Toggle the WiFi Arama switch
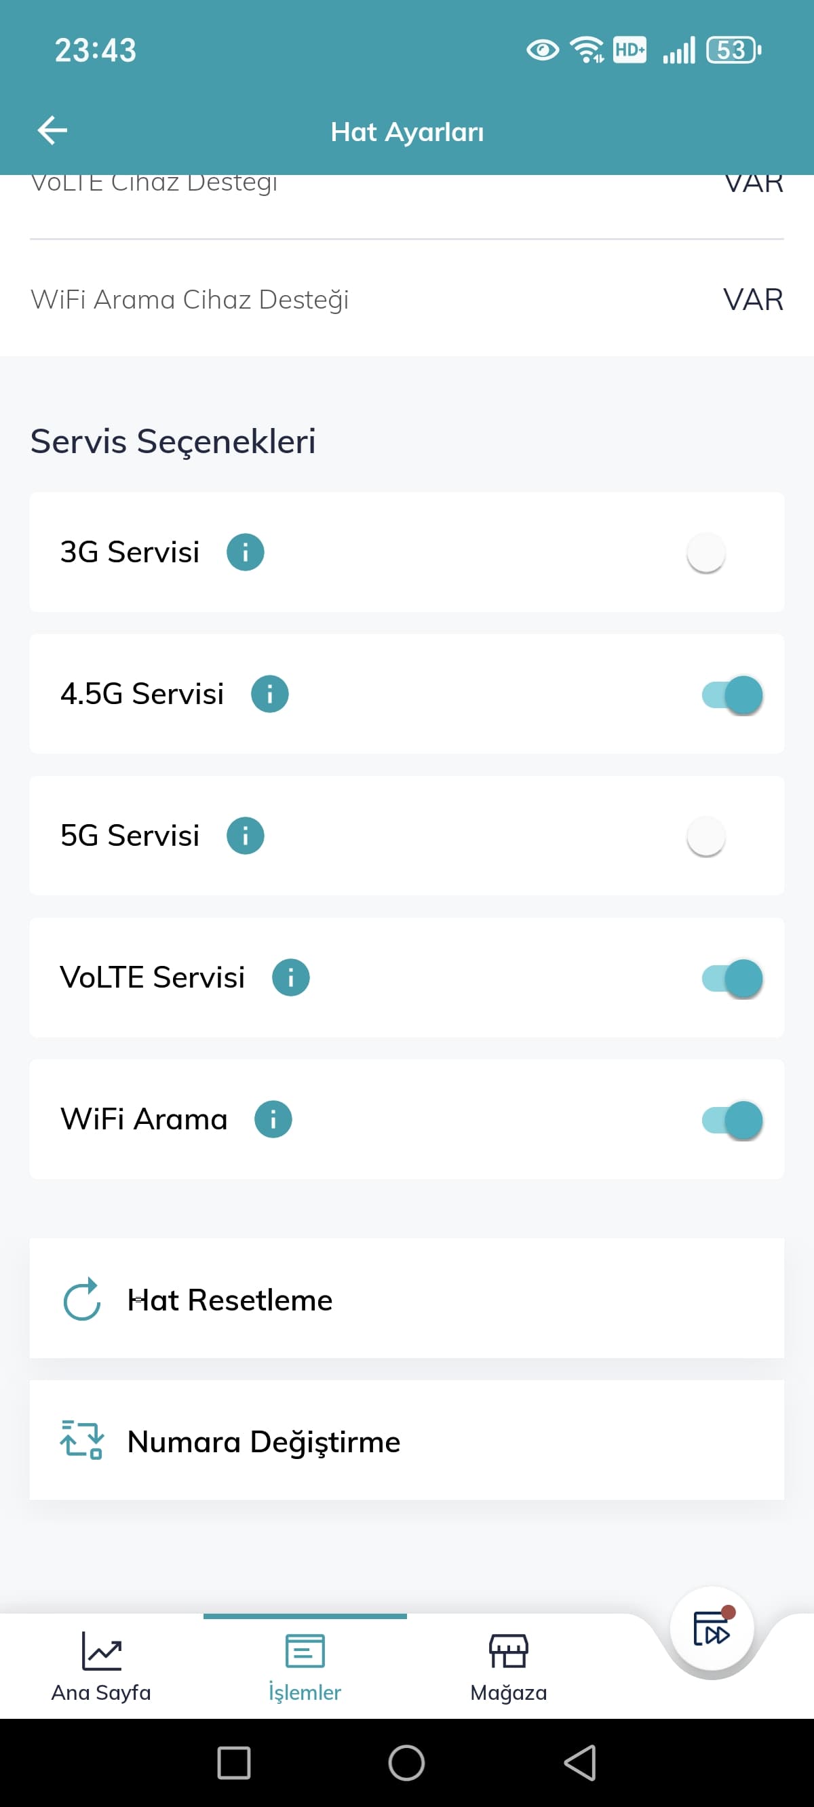This screenshot has height=1807, width=814. click(731, 1120)
